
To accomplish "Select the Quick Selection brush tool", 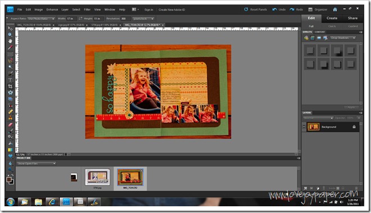I will [x=10, y=73].
